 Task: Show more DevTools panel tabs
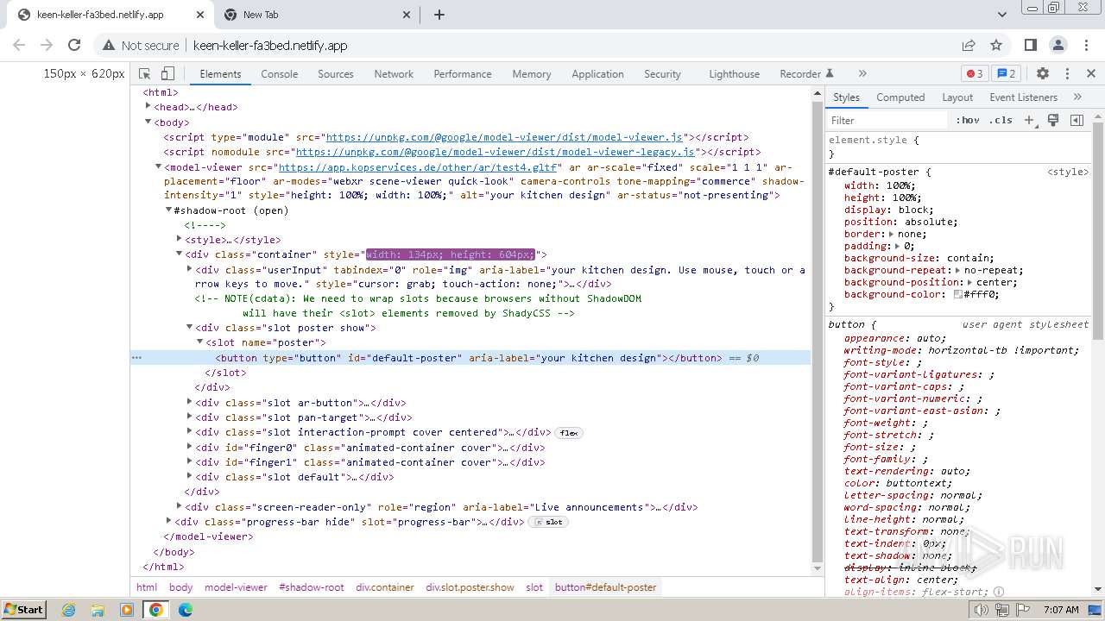(862, 74)
